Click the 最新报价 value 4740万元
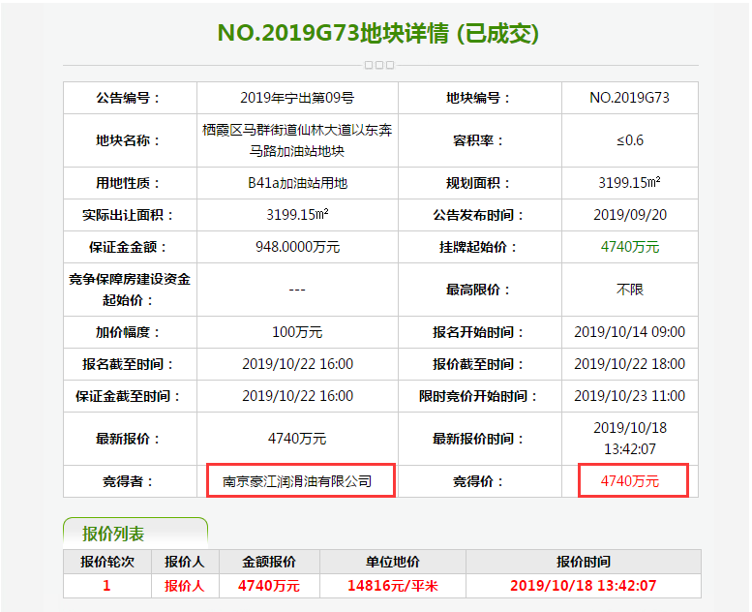752x612 pixels. 297,439
